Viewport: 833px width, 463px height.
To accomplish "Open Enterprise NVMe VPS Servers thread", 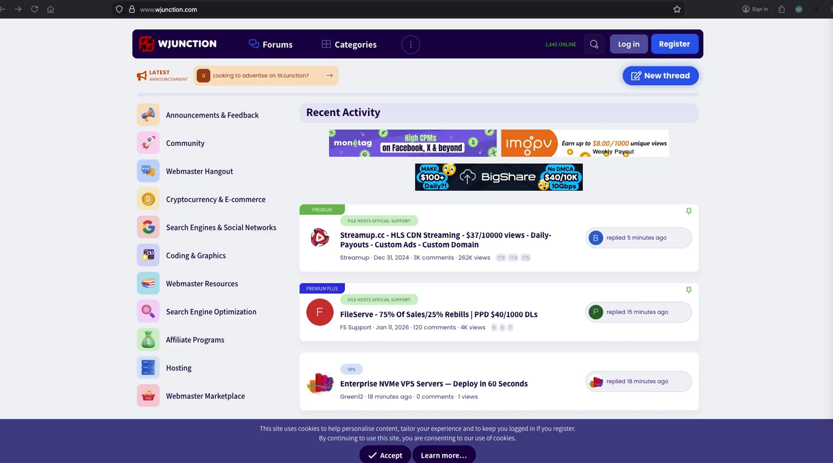I will pos(434,384).
